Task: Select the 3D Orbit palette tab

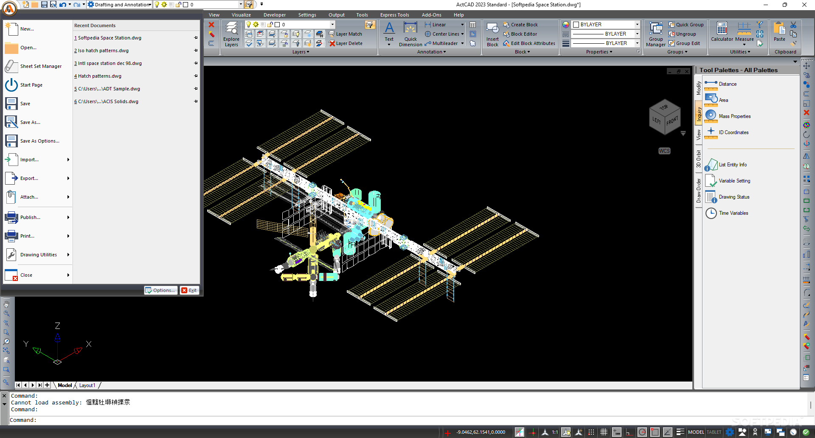Action: tap(698, 159)
